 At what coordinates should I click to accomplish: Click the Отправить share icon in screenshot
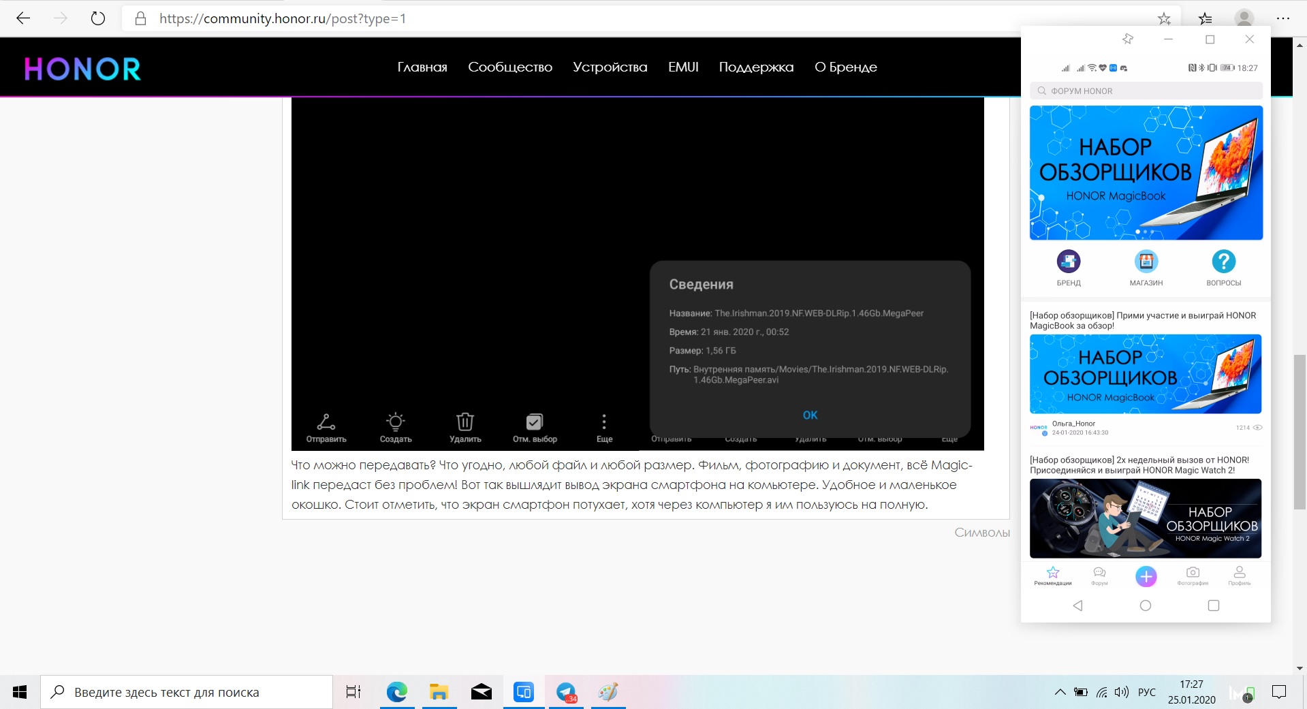click(326, 422)
